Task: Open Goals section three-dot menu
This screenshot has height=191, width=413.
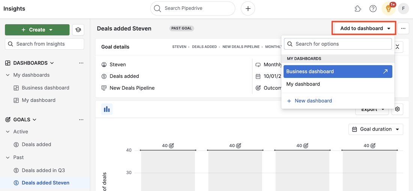Action: click(81, 120)
